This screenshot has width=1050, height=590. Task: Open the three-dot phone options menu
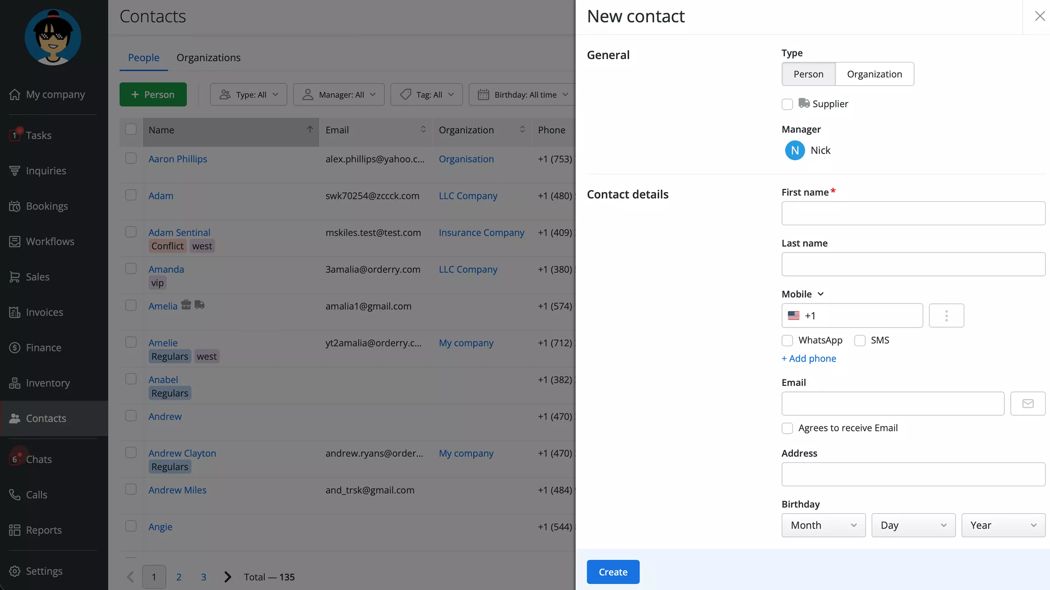(x=946, y=315)
